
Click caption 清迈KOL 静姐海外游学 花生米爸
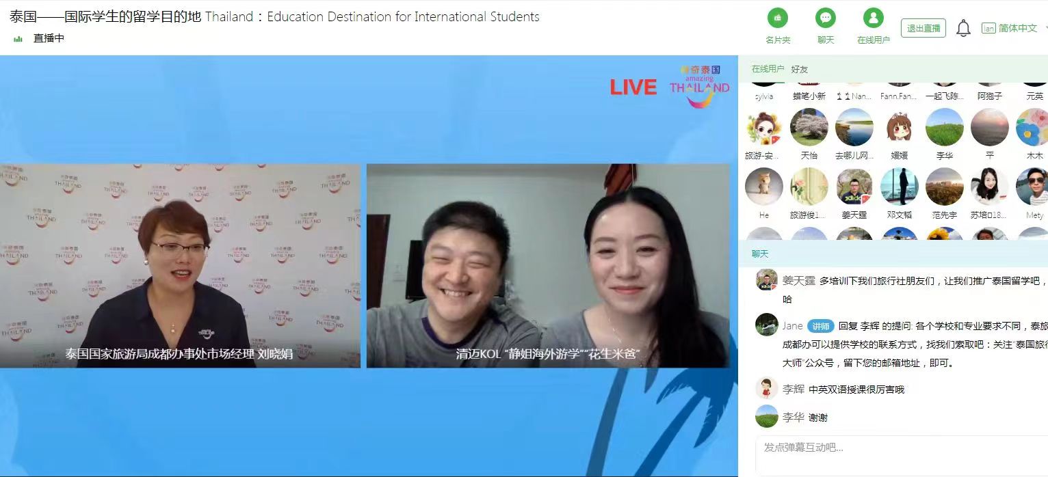click(x=548, y=354)
